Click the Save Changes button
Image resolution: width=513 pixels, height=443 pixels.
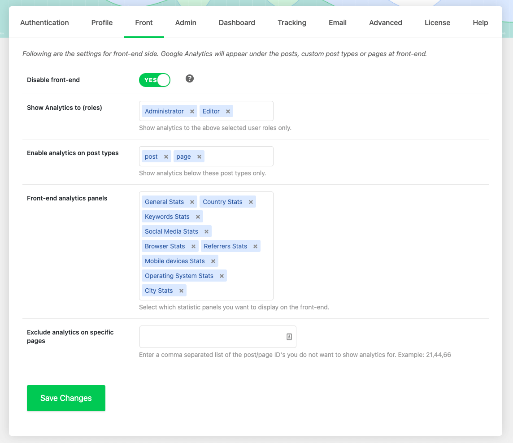66,398
